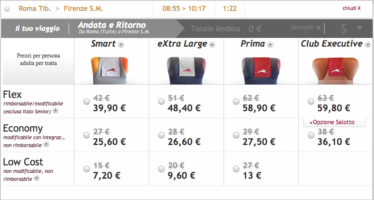Click the plus icon next to Smart
Viewport: 374px width, 200px height.
(121, 44)
